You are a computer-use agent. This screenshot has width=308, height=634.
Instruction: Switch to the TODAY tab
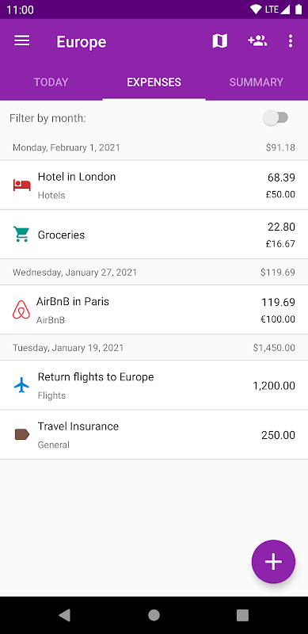51,82
